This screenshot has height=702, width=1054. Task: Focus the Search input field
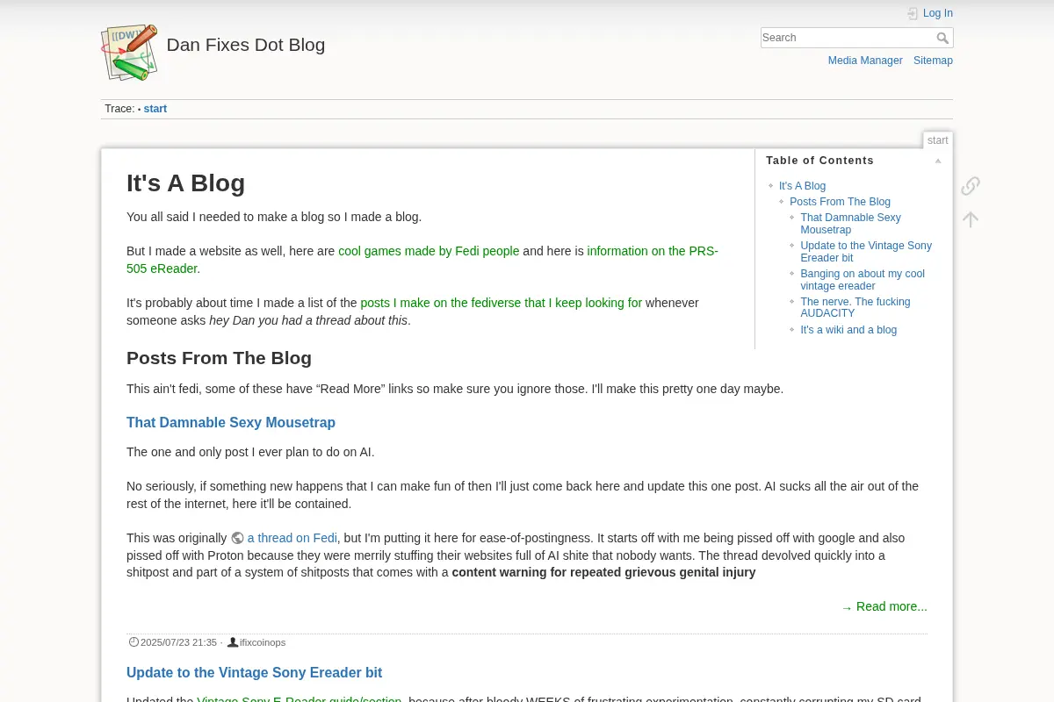847,38
